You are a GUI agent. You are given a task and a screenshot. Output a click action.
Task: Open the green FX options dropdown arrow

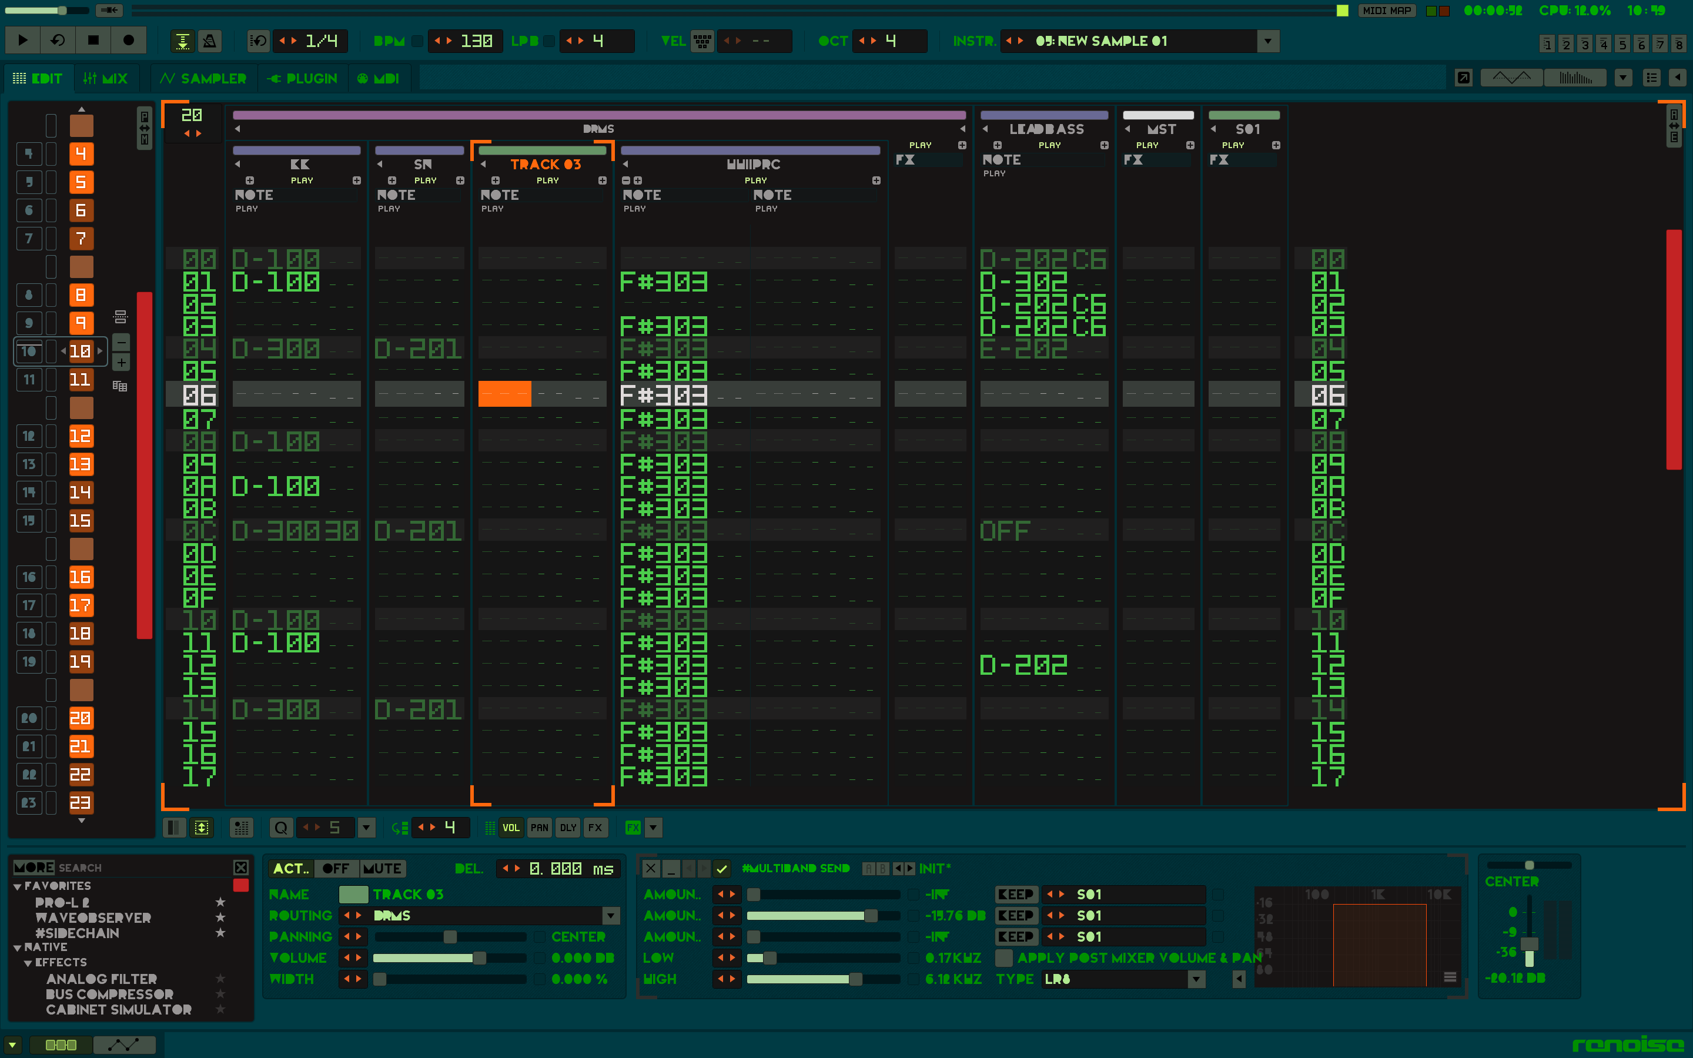[653, 828]
